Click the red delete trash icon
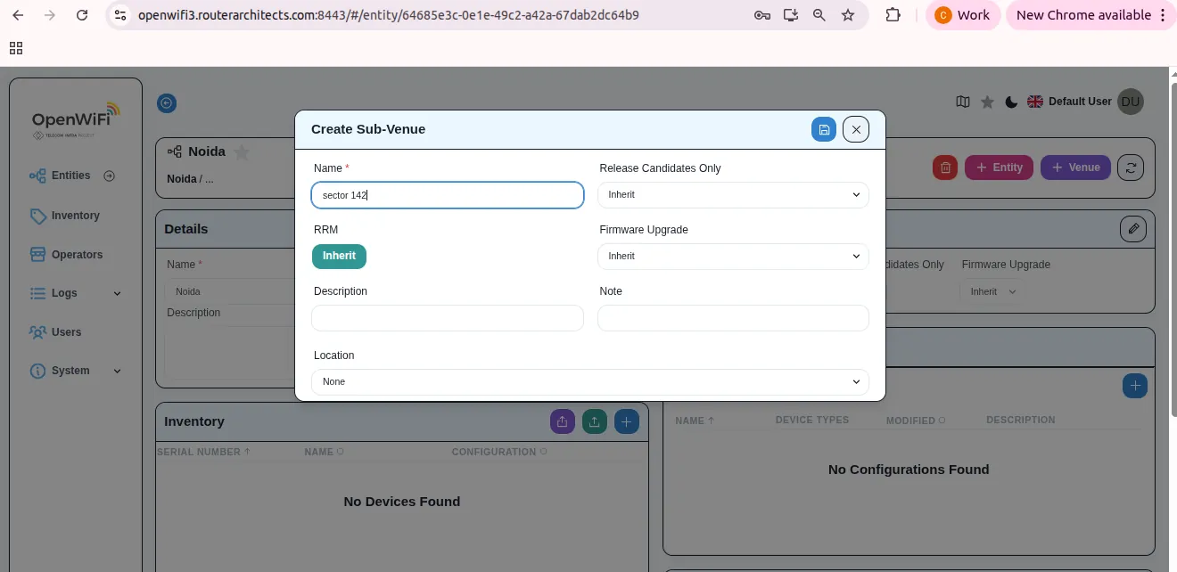Screen dimensions: 1177x572 coord(945,168)
